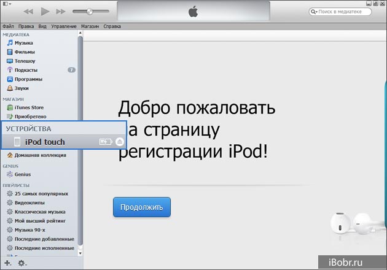This screenshot has height=270, width=387.
Task: Click the Apple logo status display
Action: click(193, 11)
